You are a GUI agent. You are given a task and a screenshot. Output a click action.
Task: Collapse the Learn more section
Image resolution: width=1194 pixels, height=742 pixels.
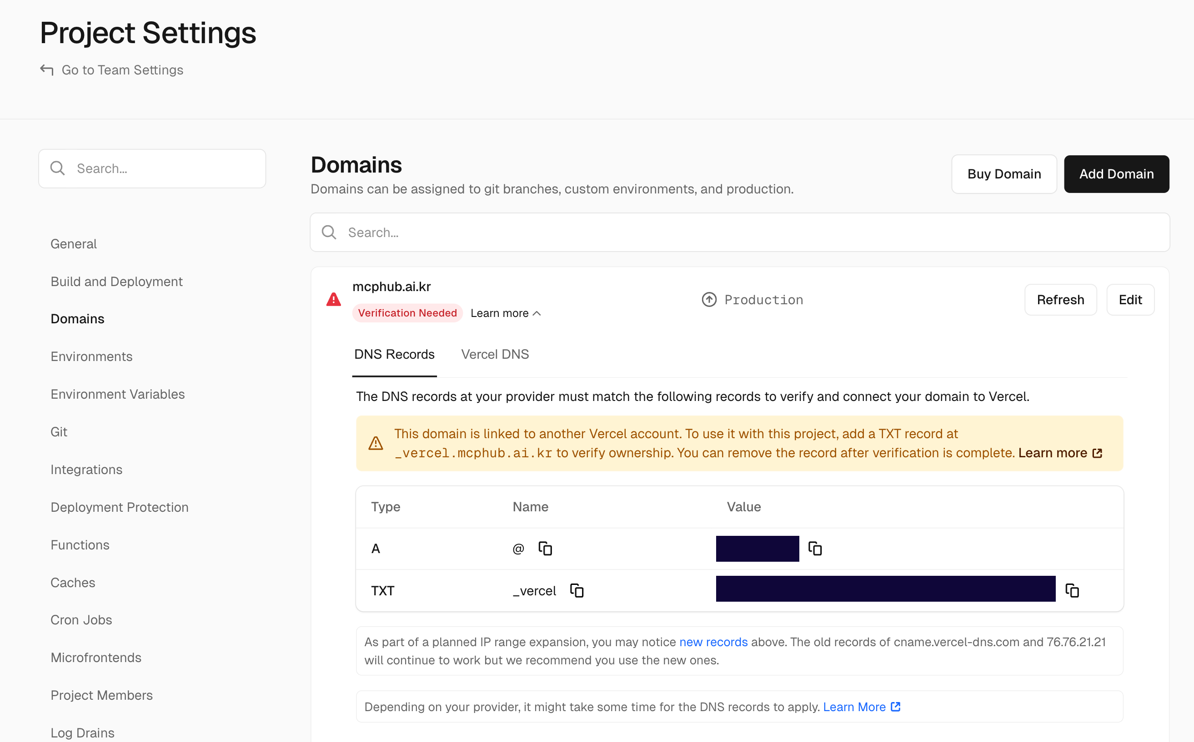(505, 312)
